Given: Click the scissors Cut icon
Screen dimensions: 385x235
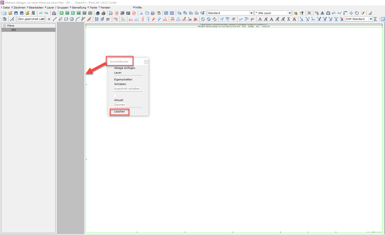Looking at the screenshot, I should coord(141,13).
